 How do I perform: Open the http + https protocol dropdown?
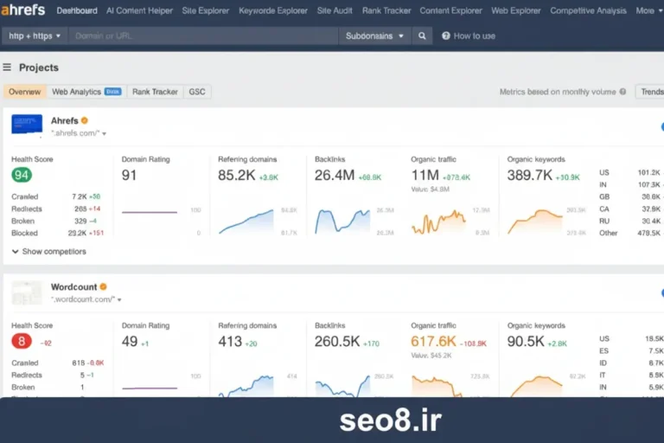pos(35,36)
